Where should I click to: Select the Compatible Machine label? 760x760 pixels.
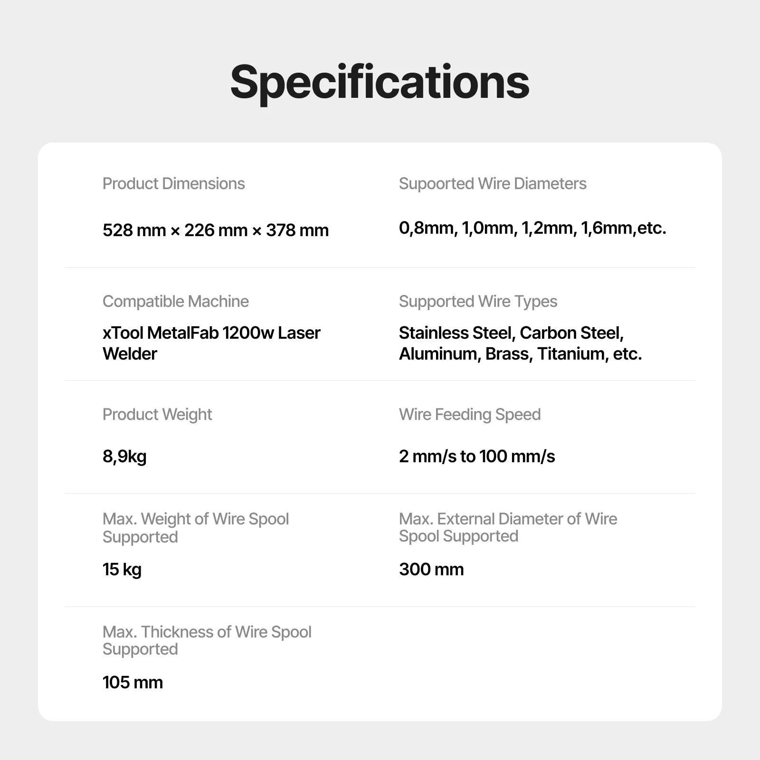pyautogui.click(x=176, y=302)
